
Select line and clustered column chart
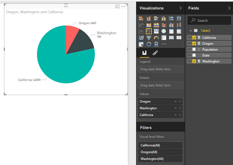(x=171, y=25)
